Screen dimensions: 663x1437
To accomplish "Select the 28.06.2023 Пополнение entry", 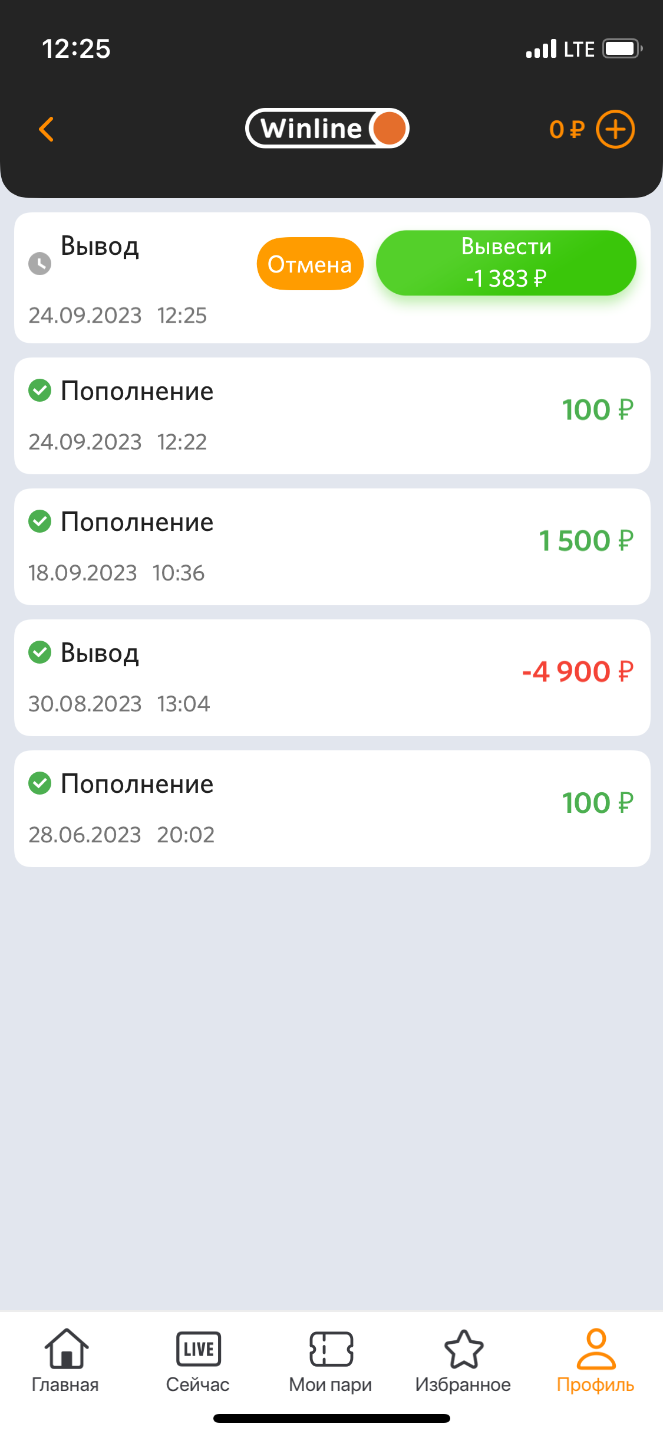I will (x=332, y=809).
